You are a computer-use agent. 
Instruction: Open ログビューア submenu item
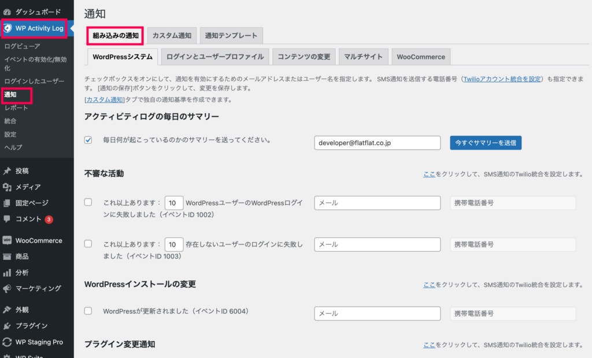tap(23, 46)
